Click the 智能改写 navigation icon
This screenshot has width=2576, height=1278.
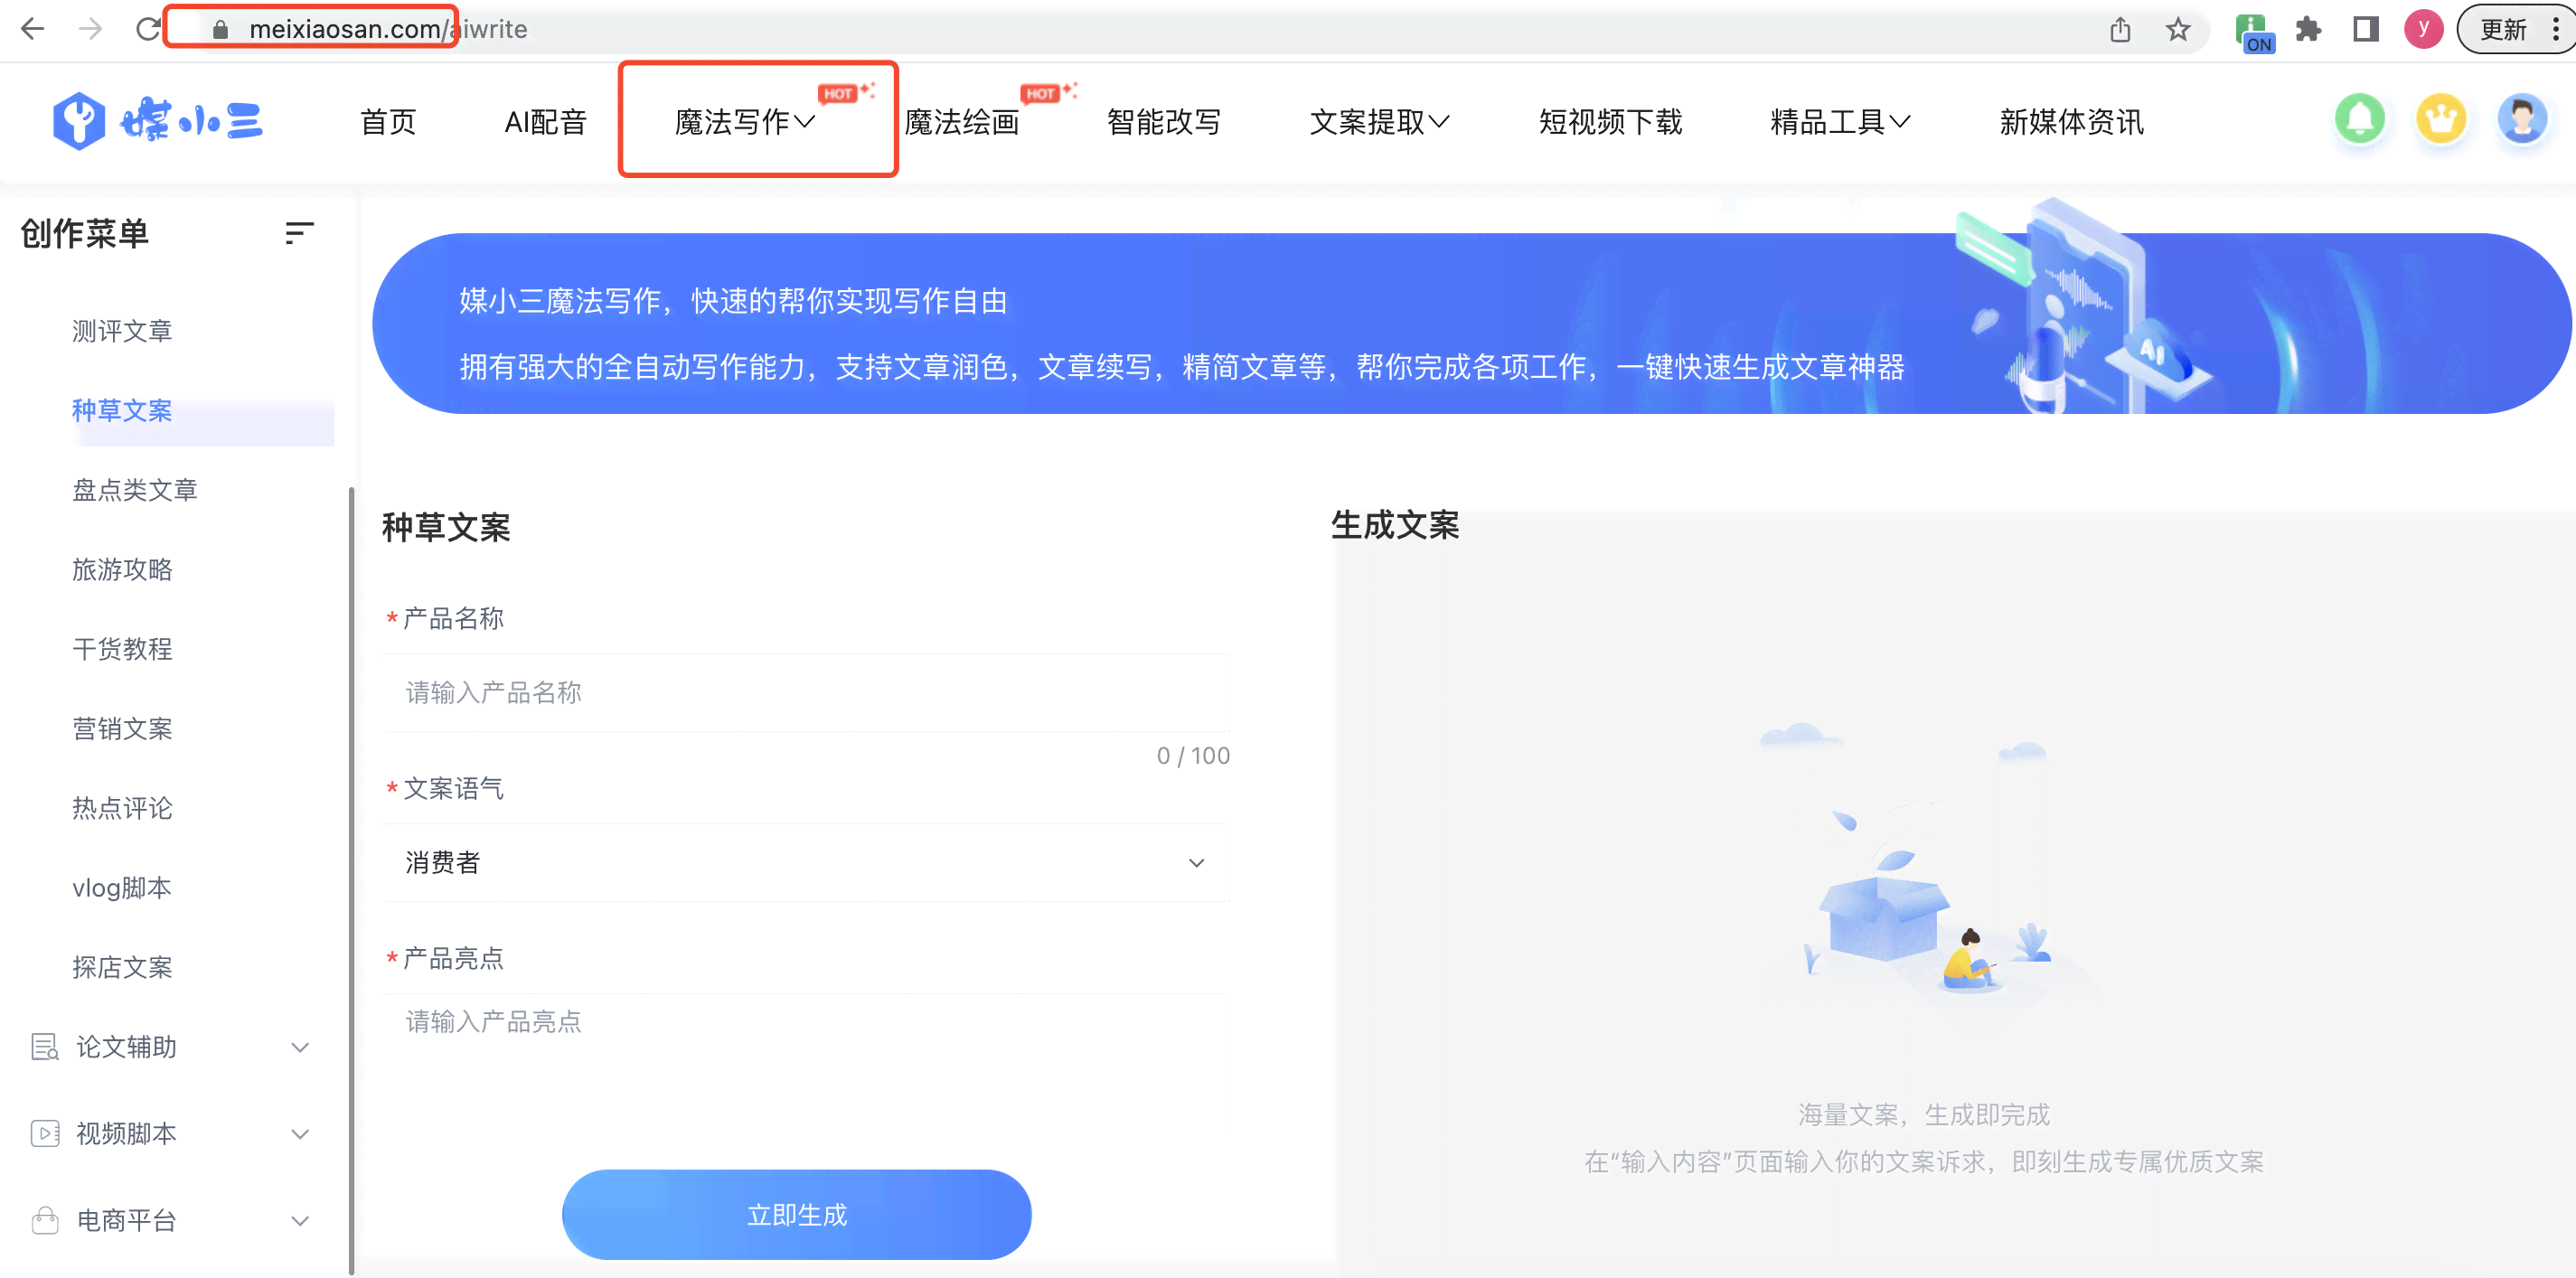pos(1161,121)
